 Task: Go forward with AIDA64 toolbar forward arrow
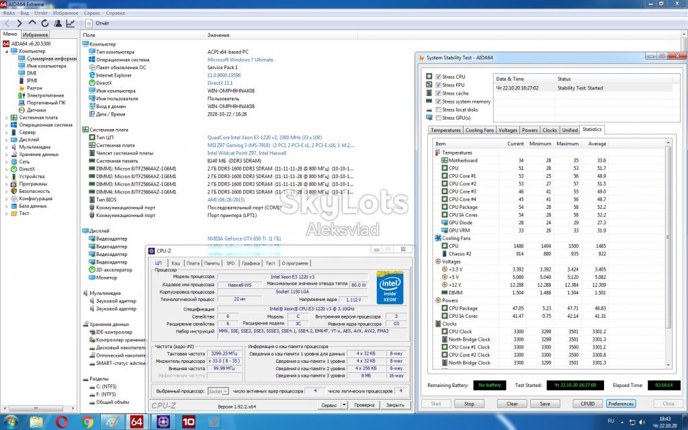[19, 24]
